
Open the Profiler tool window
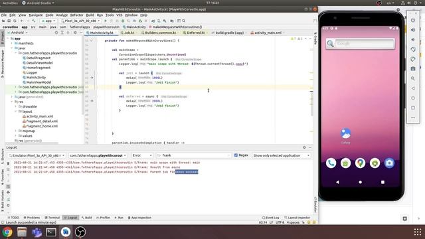point(103,218)
